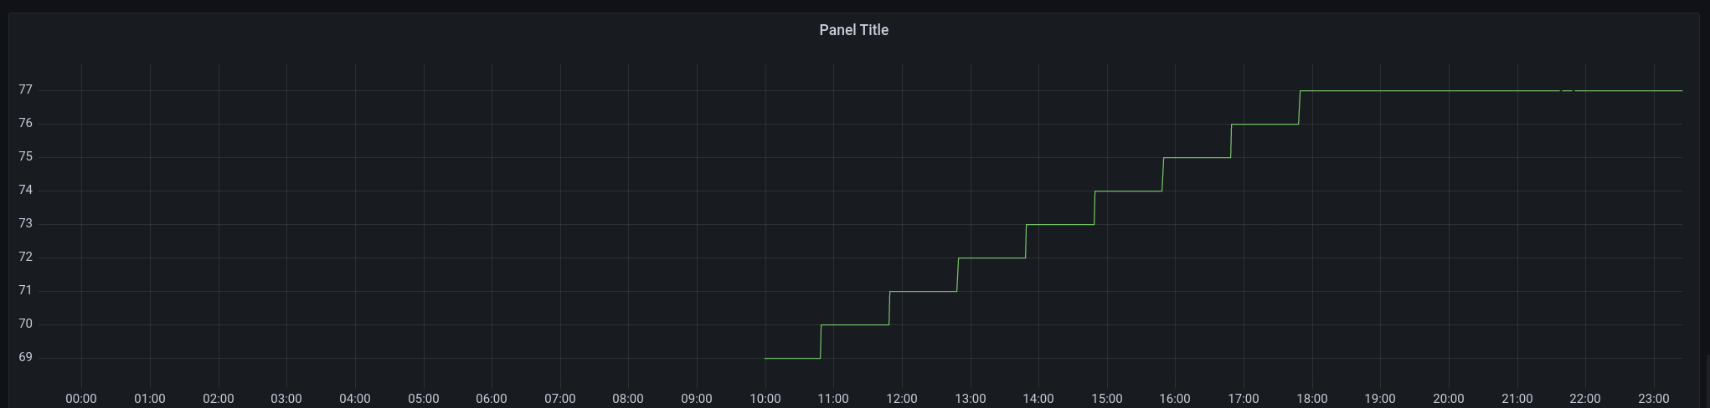Select the 13:00 time axis label
Screen dimensions: 1710x408
pyautogui.click(x=971, y=399)
